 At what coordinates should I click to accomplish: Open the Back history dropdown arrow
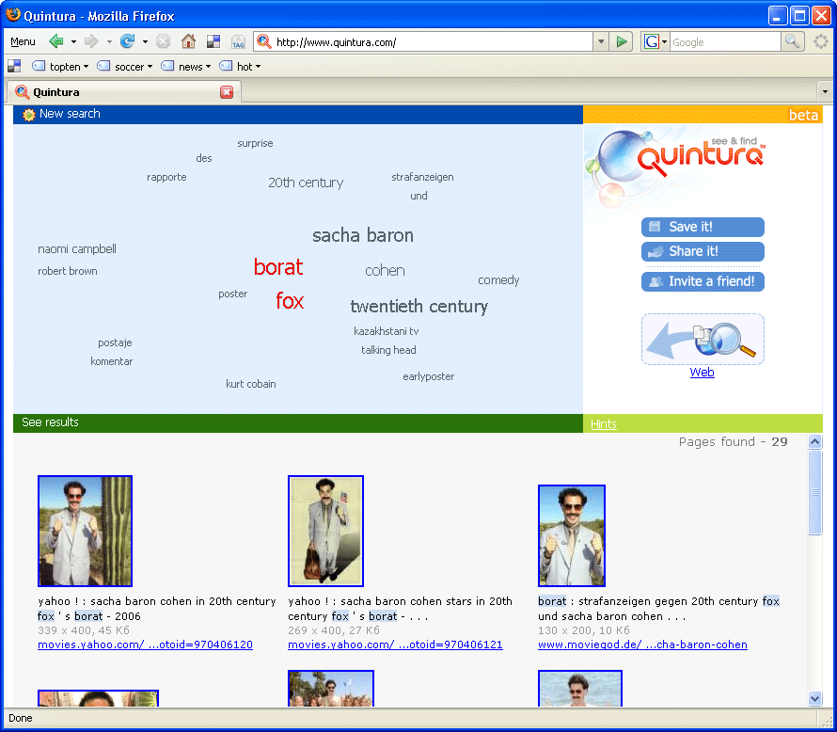73,41
